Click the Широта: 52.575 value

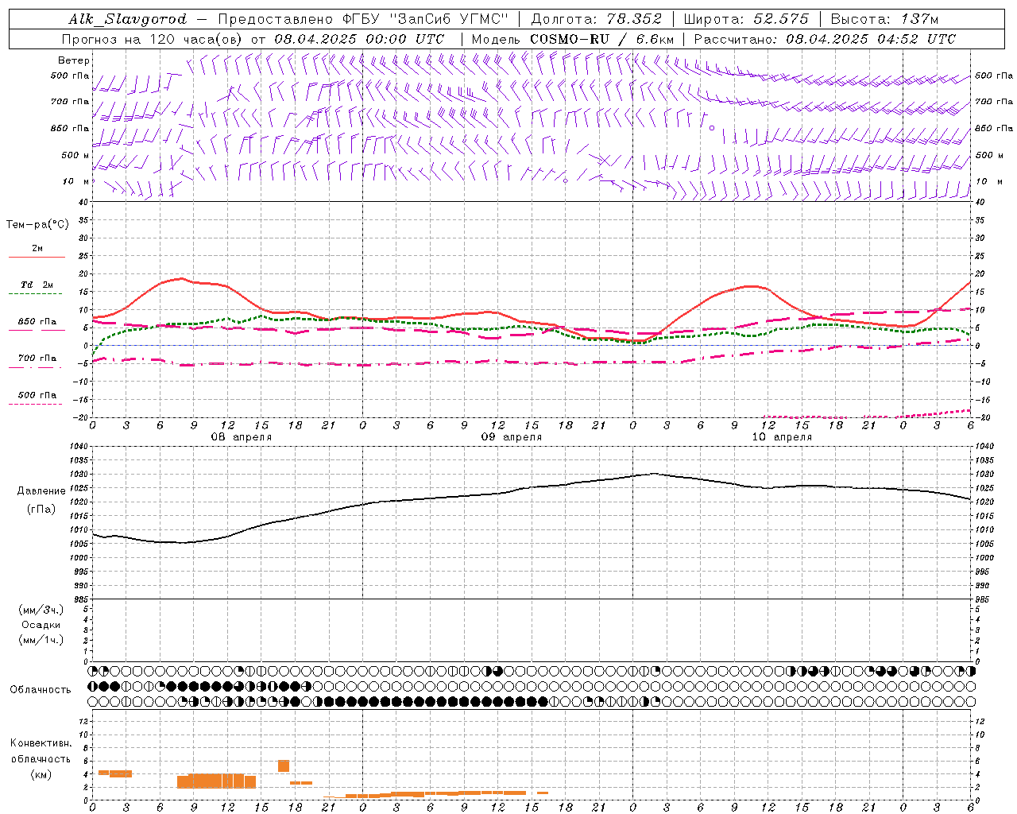746,19
